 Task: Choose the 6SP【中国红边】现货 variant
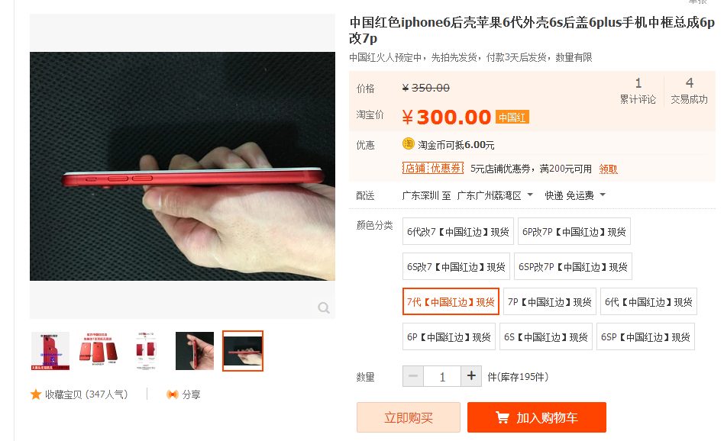(645, 337)
